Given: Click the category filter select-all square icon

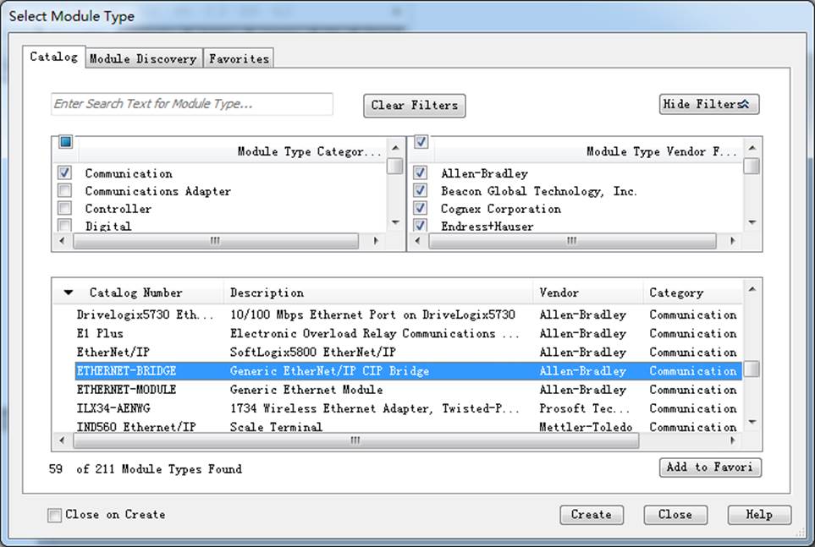Looking at the screenshot, I should coord(65,141).
